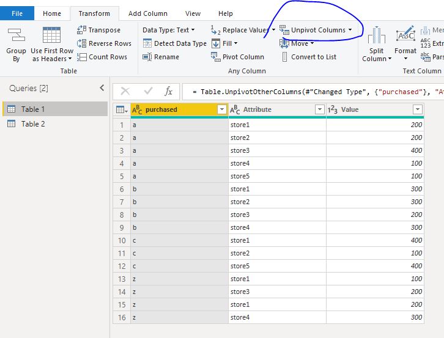Expand the Move dropdown arrow

[x=312, y=43]
